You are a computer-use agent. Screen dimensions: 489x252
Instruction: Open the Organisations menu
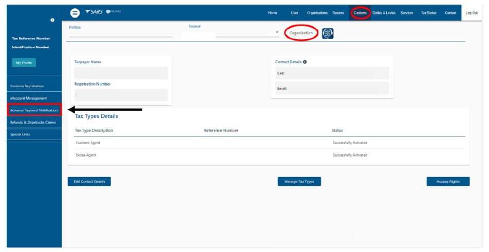tap(317, 13)
